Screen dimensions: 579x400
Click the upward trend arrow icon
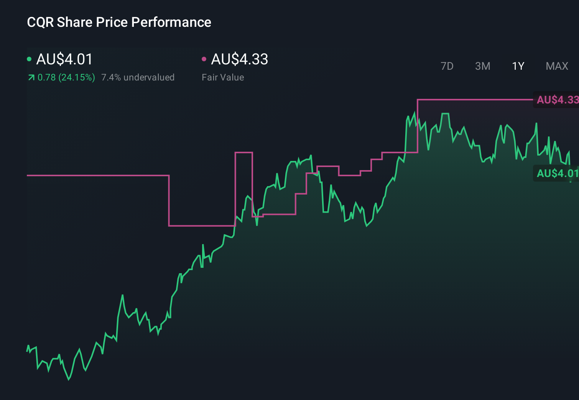31,77
